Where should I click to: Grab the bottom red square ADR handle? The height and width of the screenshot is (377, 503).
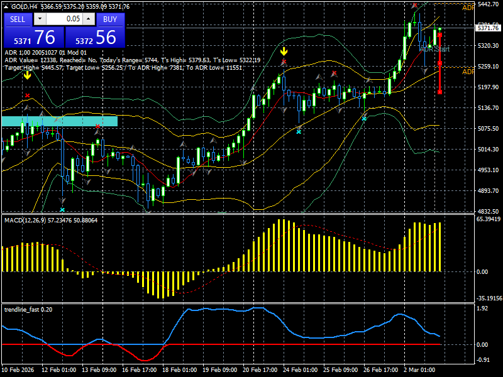point(439,92)
